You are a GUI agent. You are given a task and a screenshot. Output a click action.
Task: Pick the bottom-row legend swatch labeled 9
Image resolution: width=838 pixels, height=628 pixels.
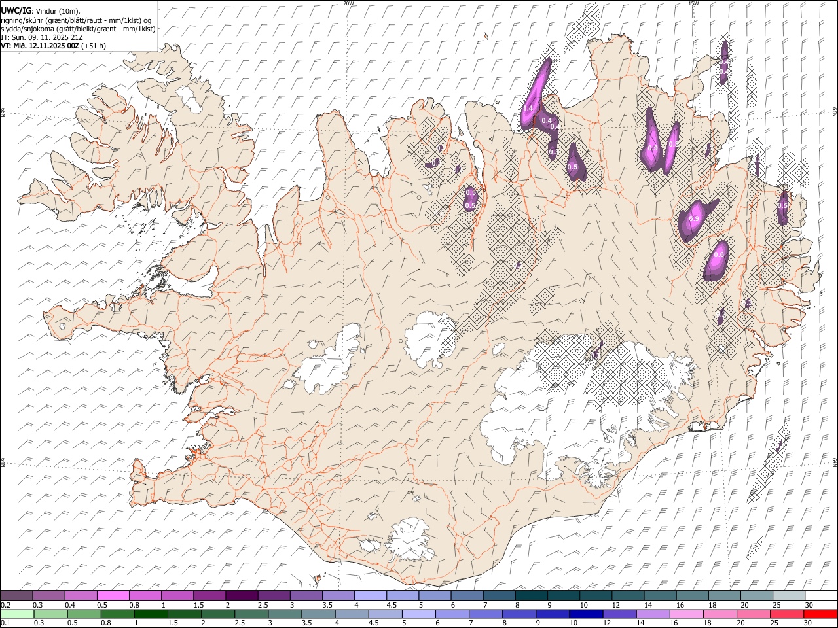click(x=553, y=614)
